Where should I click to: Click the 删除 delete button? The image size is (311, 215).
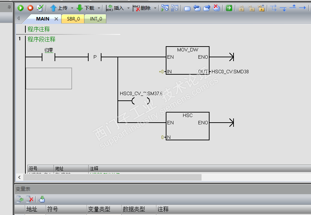tap(142, 8)
